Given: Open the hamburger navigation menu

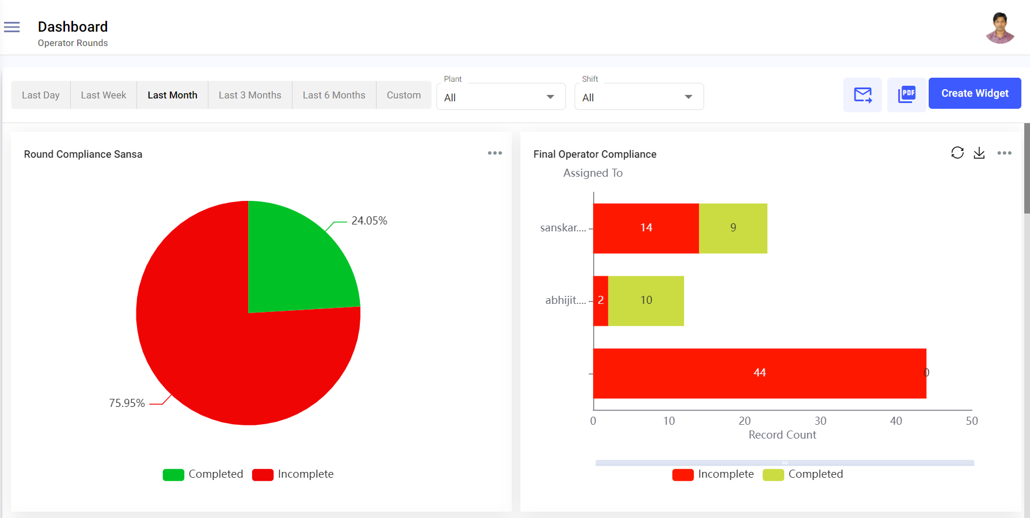Looking at the screenshot, I should 12,27.
